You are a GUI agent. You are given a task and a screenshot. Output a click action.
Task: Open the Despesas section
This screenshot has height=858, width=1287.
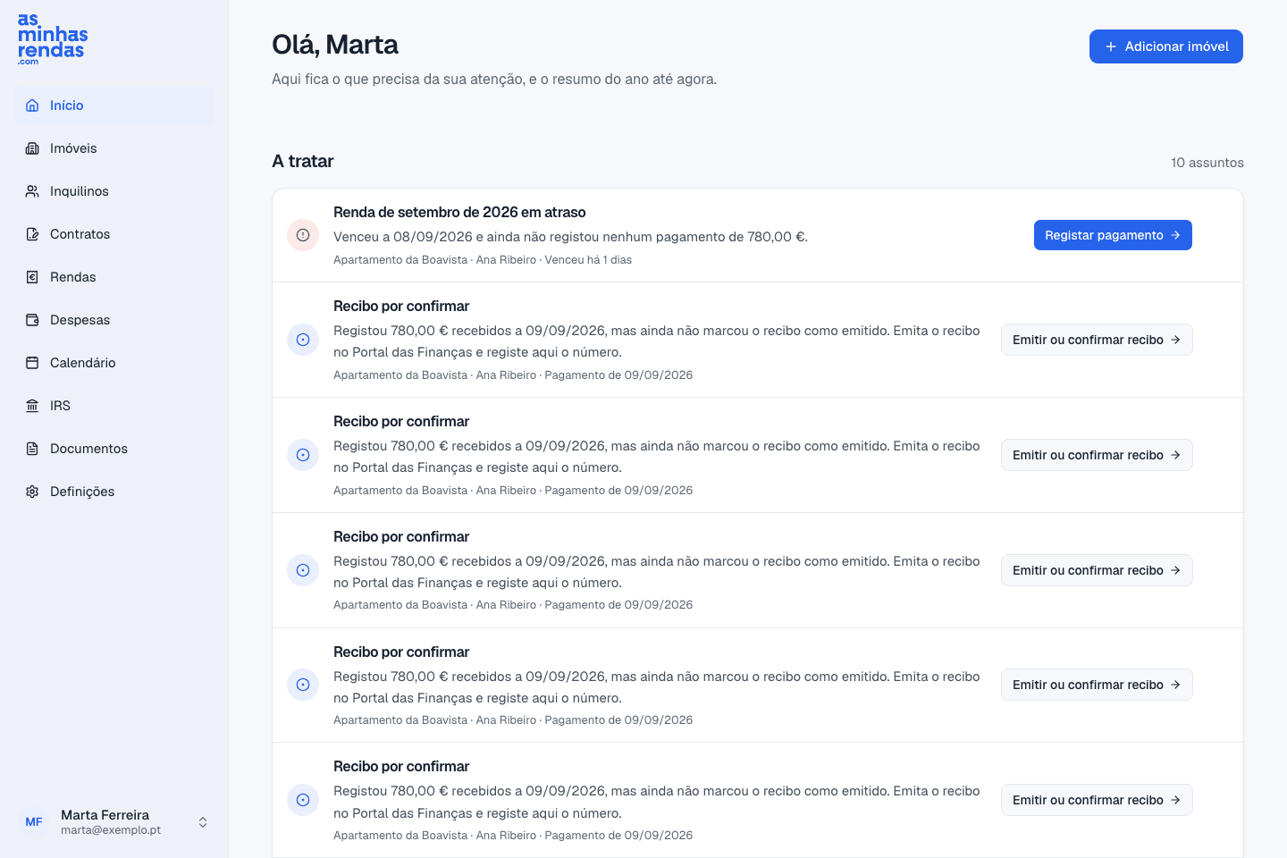[x=114, y=320]
